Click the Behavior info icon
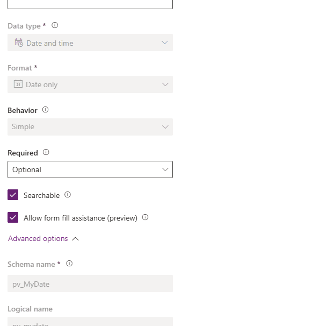The image size is (329, 326). (45, 110)
